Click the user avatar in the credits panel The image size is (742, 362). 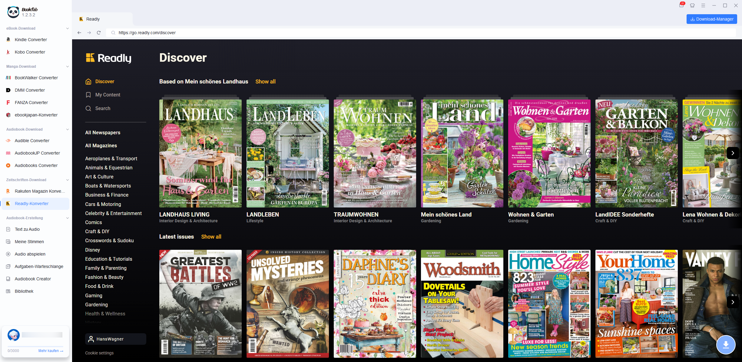(x=14, y=335)
